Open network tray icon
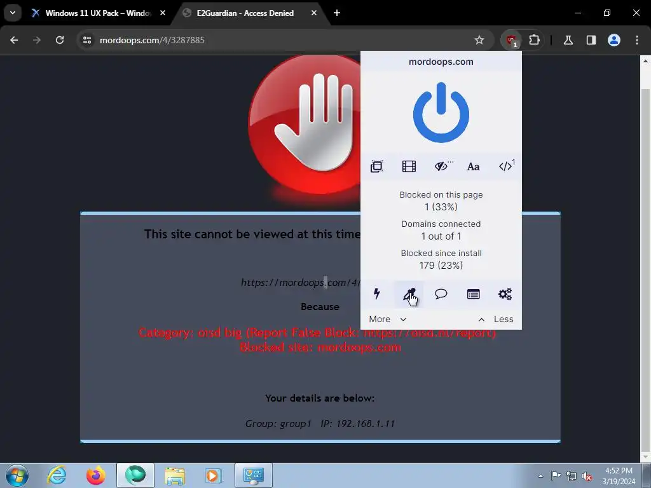 point(572,476)
